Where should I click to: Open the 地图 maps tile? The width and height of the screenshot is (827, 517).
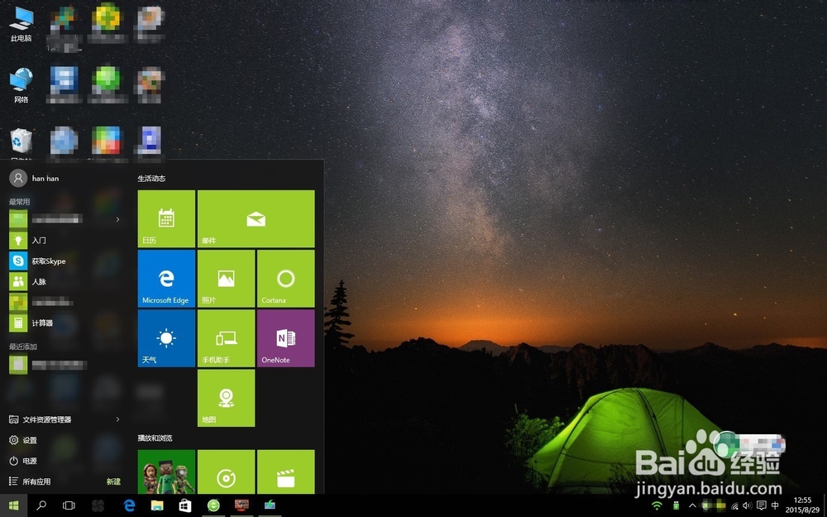pyautogui.click(x=227, y=398)
